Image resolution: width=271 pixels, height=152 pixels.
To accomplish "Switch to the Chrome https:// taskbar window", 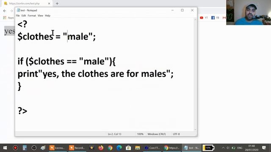I will (172, 148).
